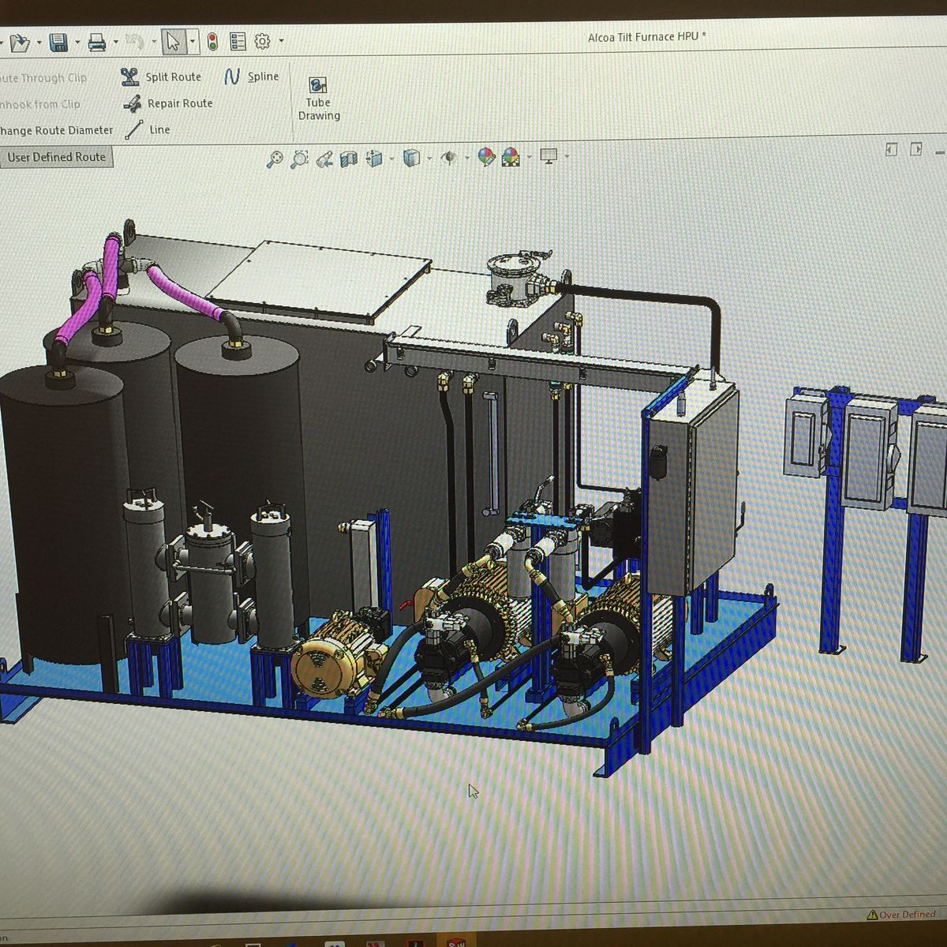Click the Tube Drawing button
The image size is (947, 947).
319,99
